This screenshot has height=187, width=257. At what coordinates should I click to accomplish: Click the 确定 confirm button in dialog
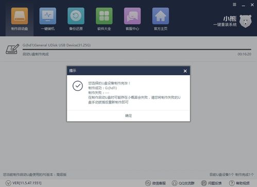(128, 115)
